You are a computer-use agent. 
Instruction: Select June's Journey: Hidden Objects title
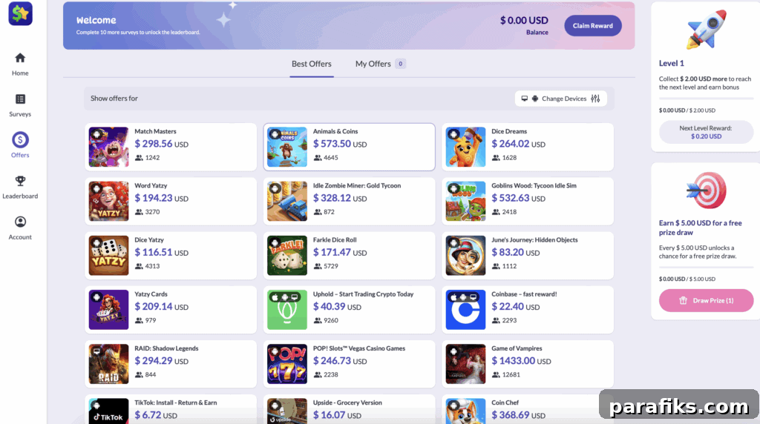point(534,239)
